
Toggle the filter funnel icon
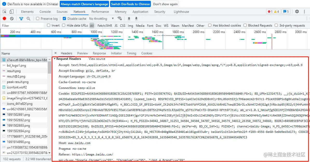21,19
